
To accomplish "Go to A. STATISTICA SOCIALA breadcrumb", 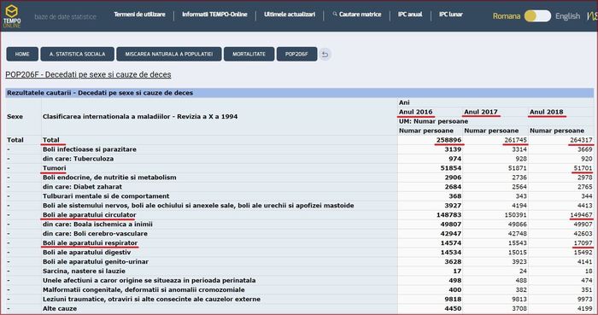I will pyautogui.click(x=78, y=54).
